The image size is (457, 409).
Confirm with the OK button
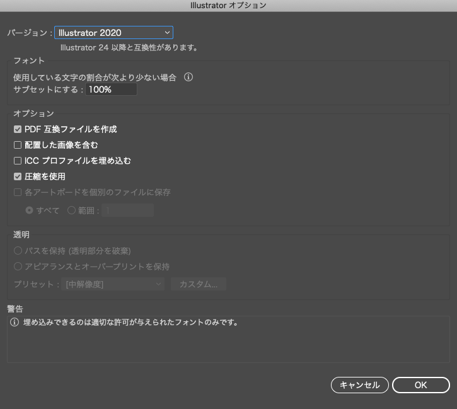(x=421, y=385)
